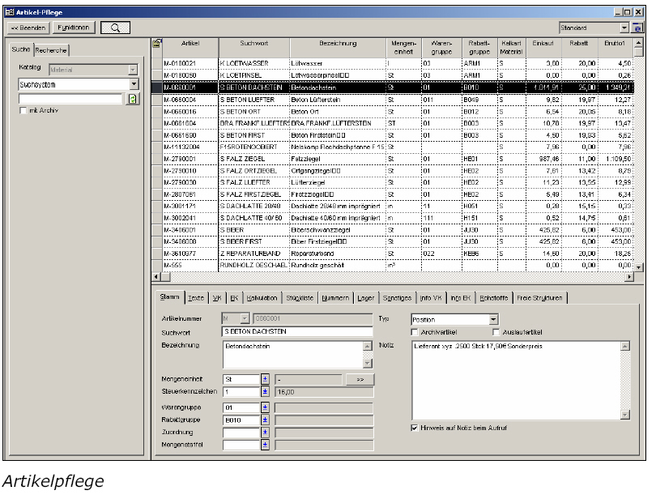Open the Stückliste tab
The height and width of the screenshot is (503, 656).
[x=300, y=298]
